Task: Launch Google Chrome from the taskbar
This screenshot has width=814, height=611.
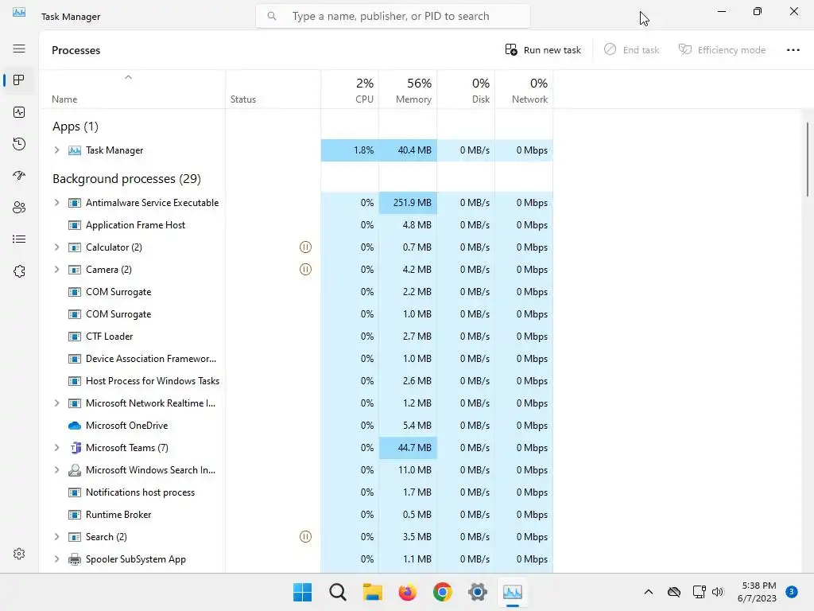Action: (x=442, y=592)
